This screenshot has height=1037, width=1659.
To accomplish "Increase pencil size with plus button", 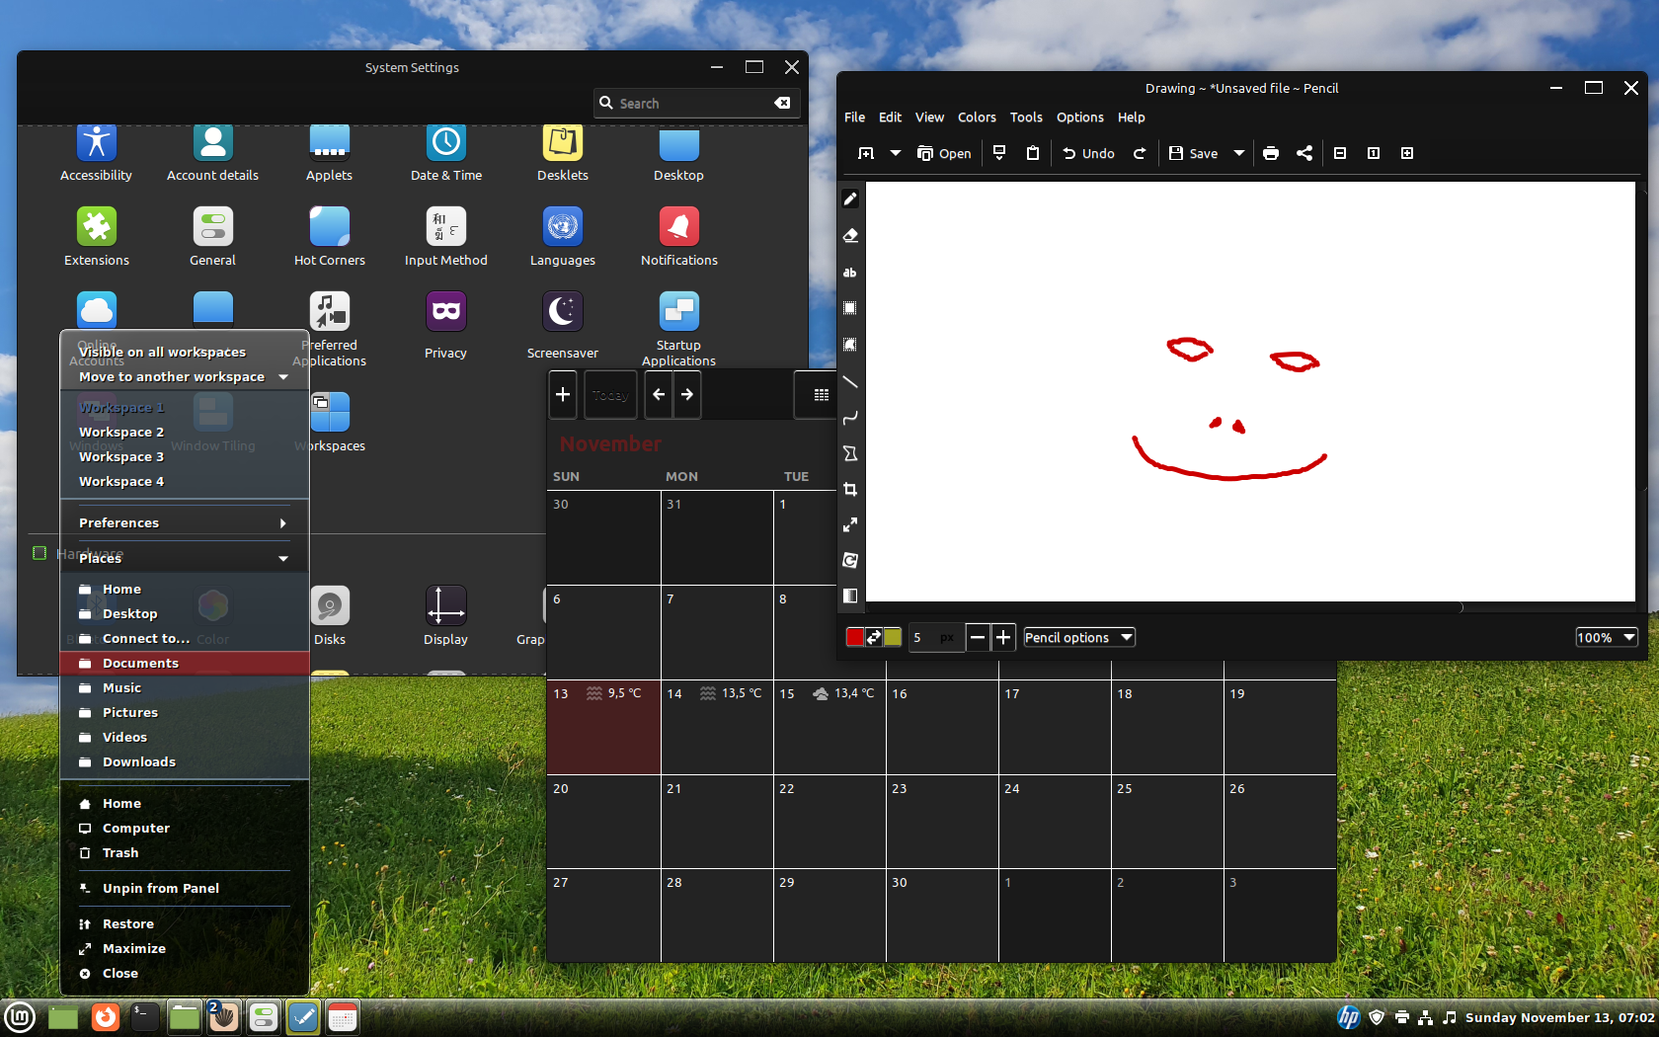I will 1003,637.
